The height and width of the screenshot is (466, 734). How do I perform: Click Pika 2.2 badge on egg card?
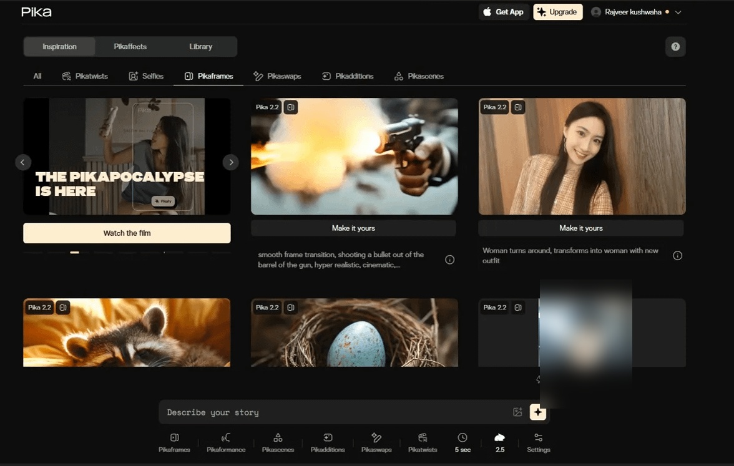coord(267,308)
